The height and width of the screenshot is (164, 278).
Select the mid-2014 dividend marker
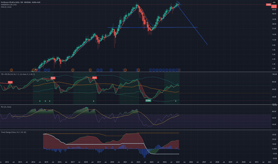click(x=39, y=70)
